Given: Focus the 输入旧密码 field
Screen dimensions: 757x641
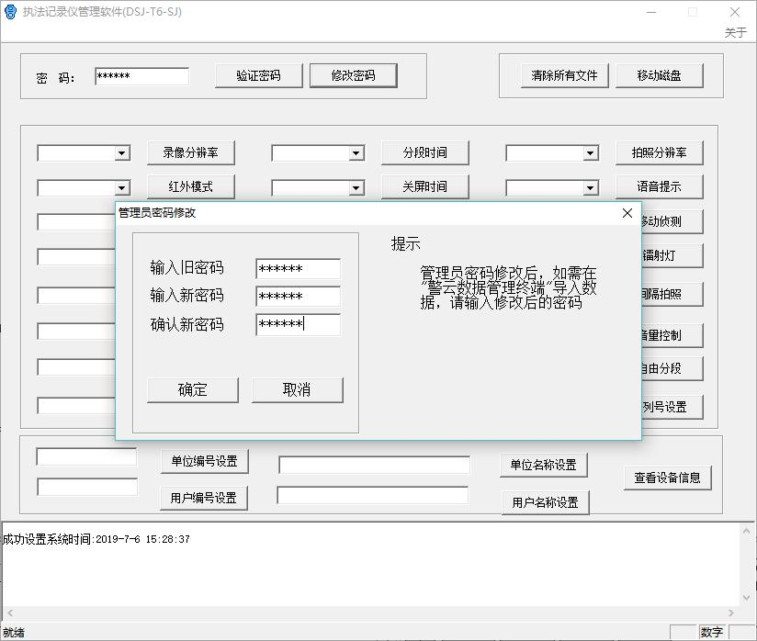Looking at the screenshot, I should (298, 269).
